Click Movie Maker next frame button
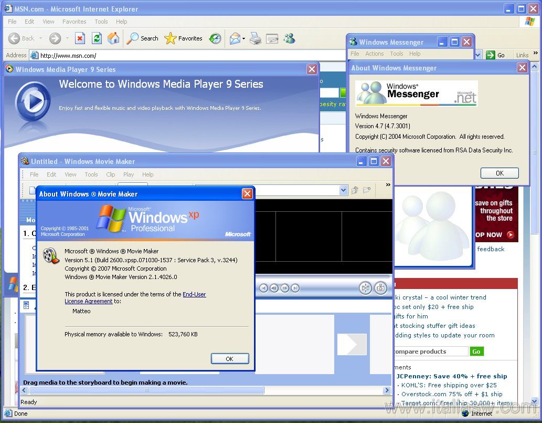 [x=285, y=288]
